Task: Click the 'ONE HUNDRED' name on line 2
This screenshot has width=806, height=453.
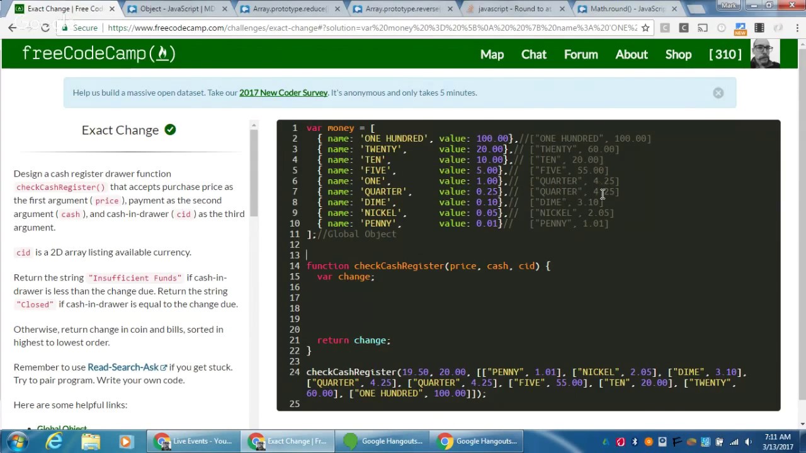Action: (x=393, y=138)
